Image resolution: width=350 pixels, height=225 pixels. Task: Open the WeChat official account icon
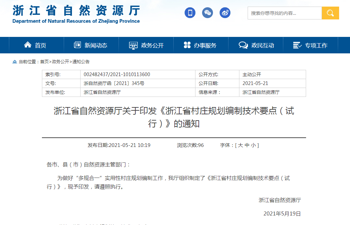(207, 13)
